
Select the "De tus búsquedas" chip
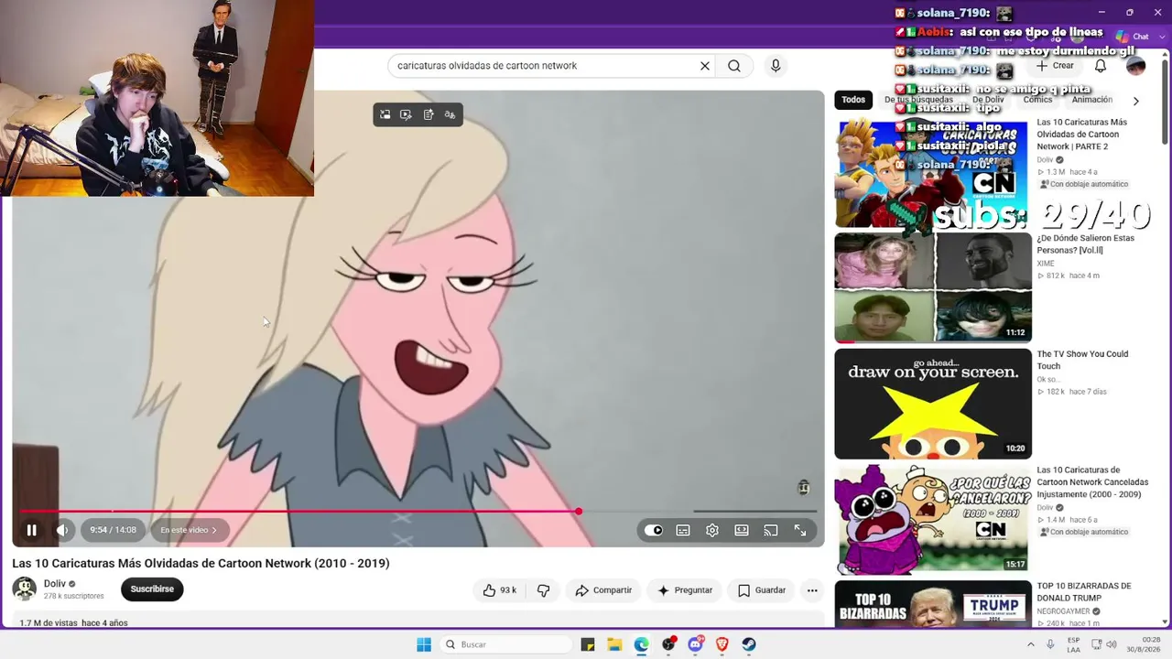pos(918,100)
